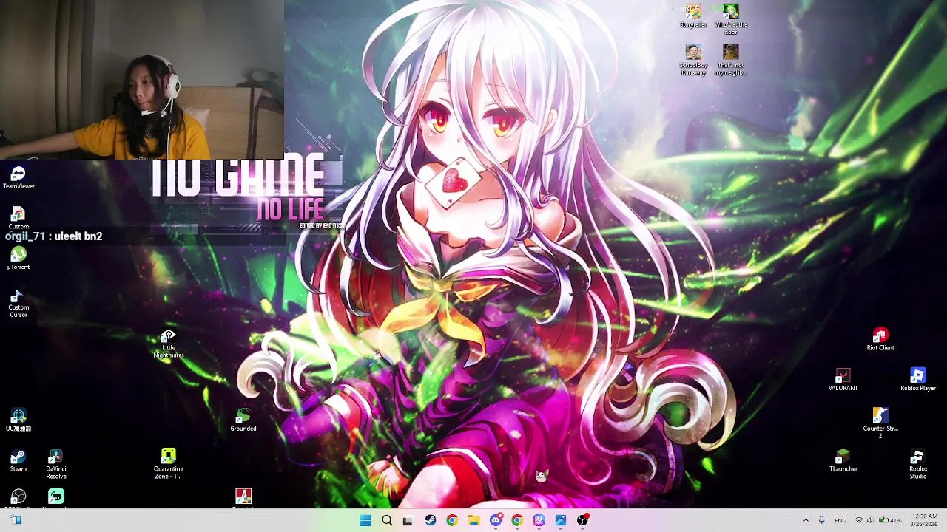Select the Steam desktop shortcut
Screen dimensions: 947x532
pos(18,461)
